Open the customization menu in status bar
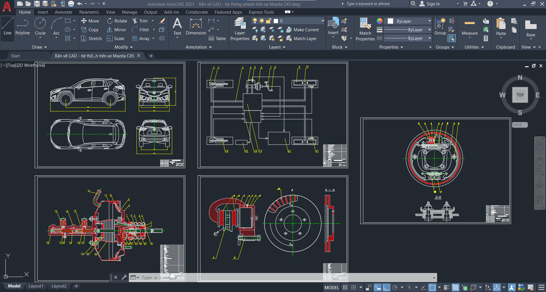 pos(541,287)
